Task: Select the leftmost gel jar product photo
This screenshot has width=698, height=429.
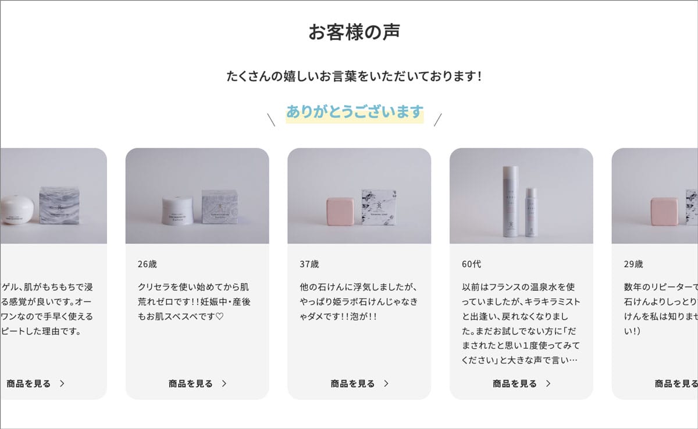Action: (54, 196)
